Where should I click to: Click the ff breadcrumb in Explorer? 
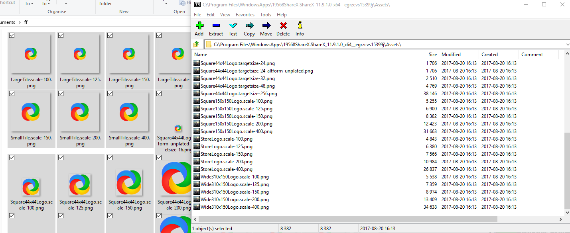point(26,23)
